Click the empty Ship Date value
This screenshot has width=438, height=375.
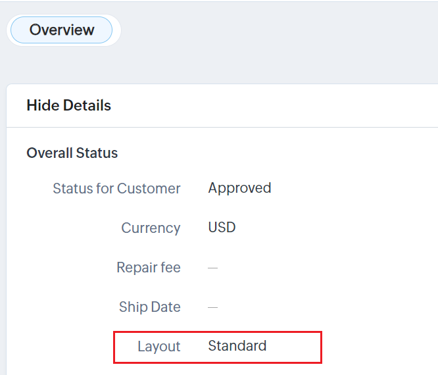[x=212, y=307]
